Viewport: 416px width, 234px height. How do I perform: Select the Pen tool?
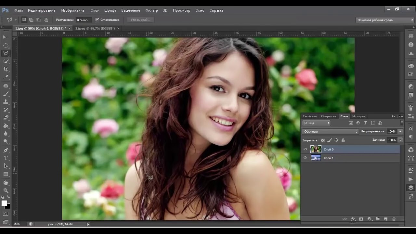tap(6, 150)
